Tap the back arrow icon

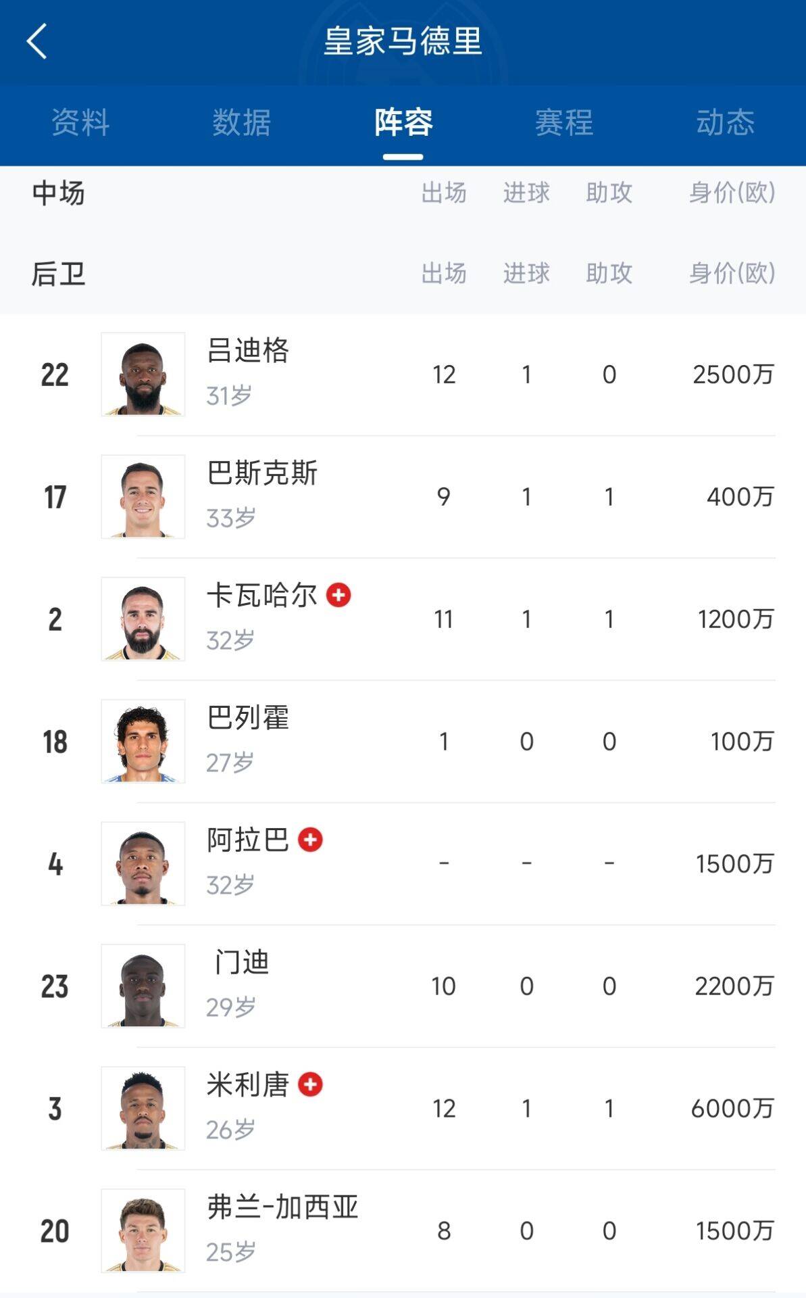click(x=37, y=41)
